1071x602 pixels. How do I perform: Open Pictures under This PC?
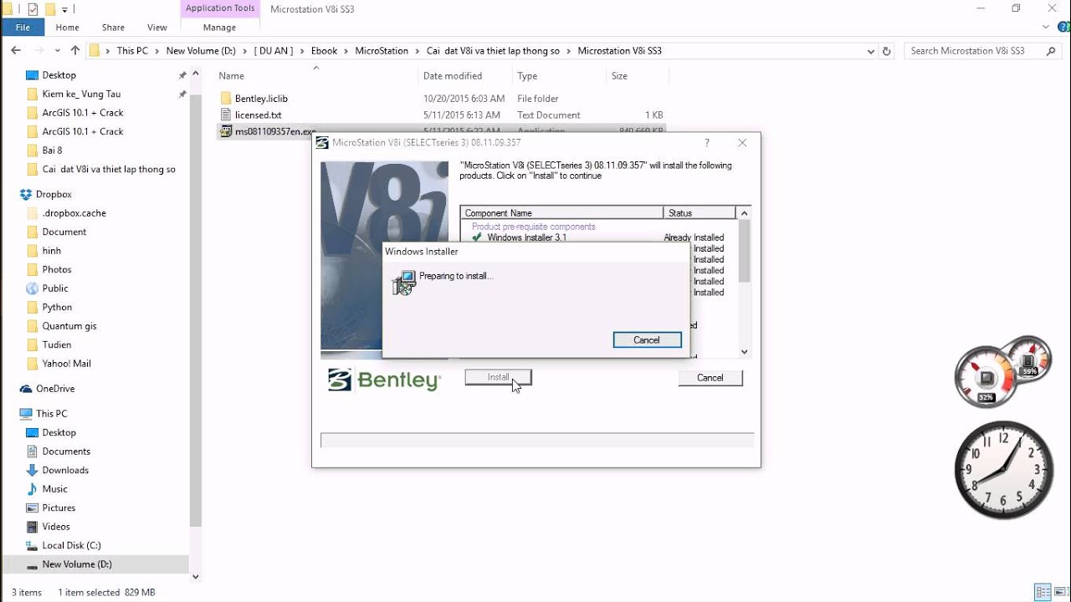click(59, 508)
